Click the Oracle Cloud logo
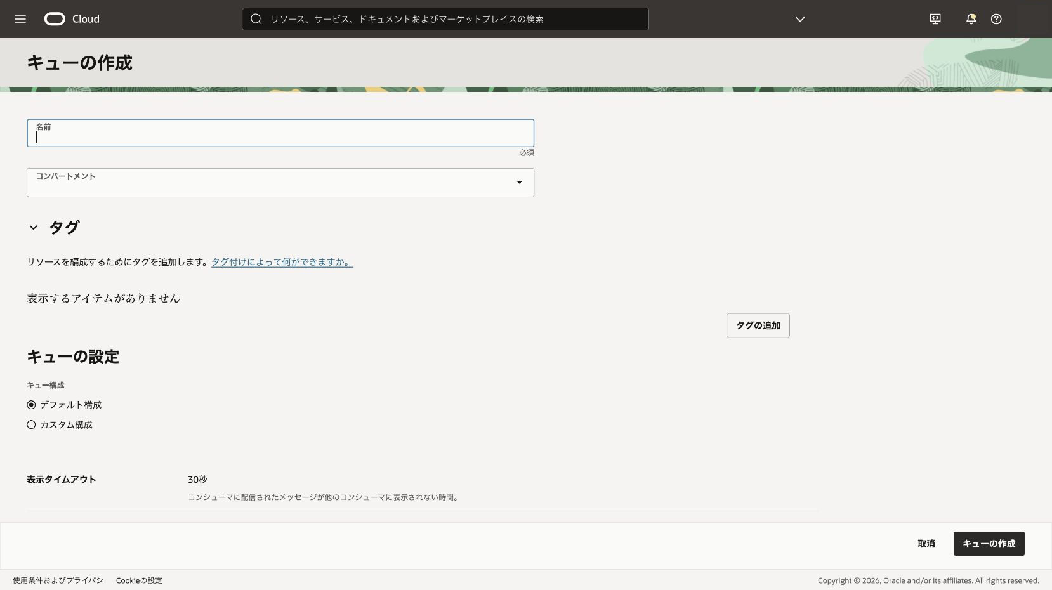 [72, 19]
